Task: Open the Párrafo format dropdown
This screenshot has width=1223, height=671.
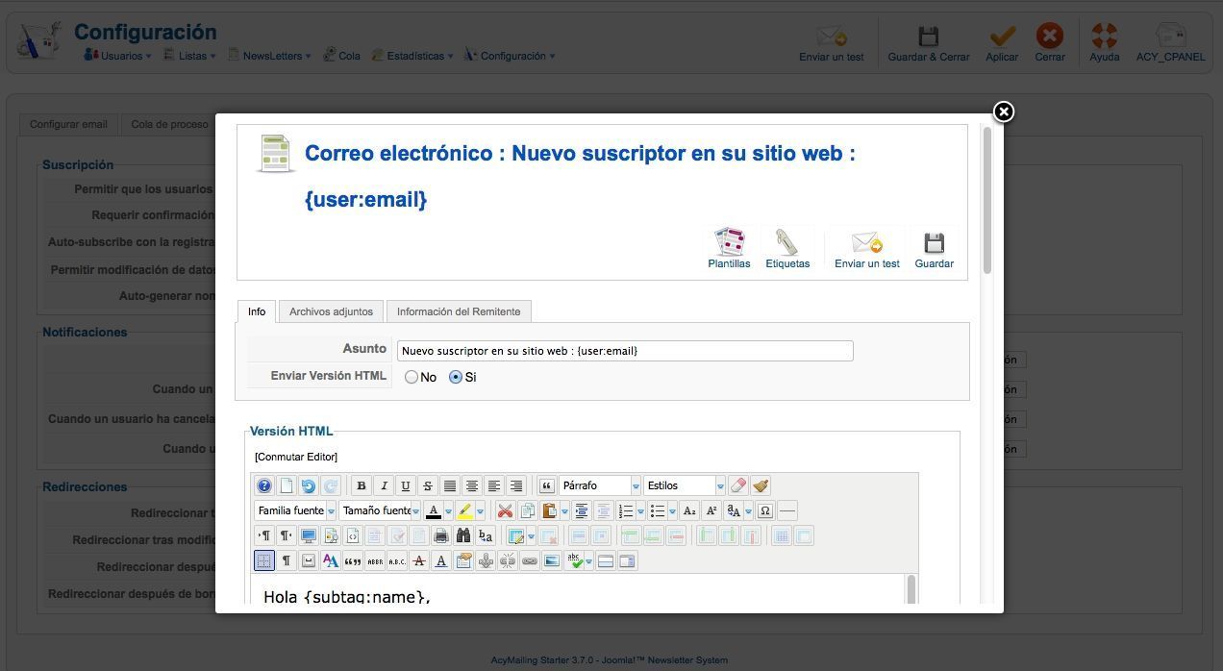Action: point(600,485)
